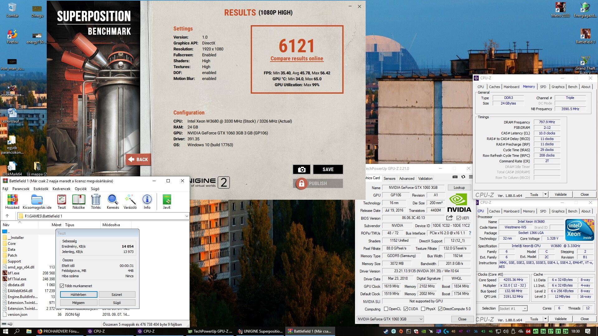This screenshot has height=336, width=598.
Task: Select the Firefox desktop icon
Action: click(x=12, y=36)
